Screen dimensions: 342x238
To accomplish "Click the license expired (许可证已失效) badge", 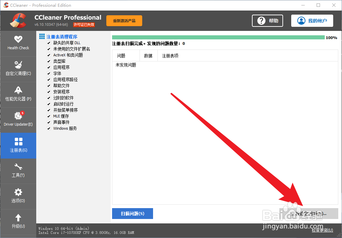I will 84,24.
